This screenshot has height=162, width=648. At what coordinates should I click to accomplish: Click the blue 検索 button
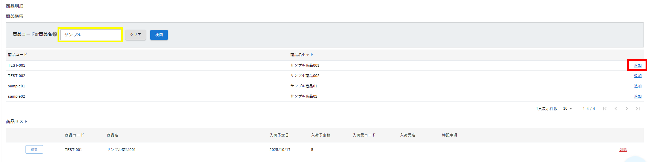tap(159, 35)
